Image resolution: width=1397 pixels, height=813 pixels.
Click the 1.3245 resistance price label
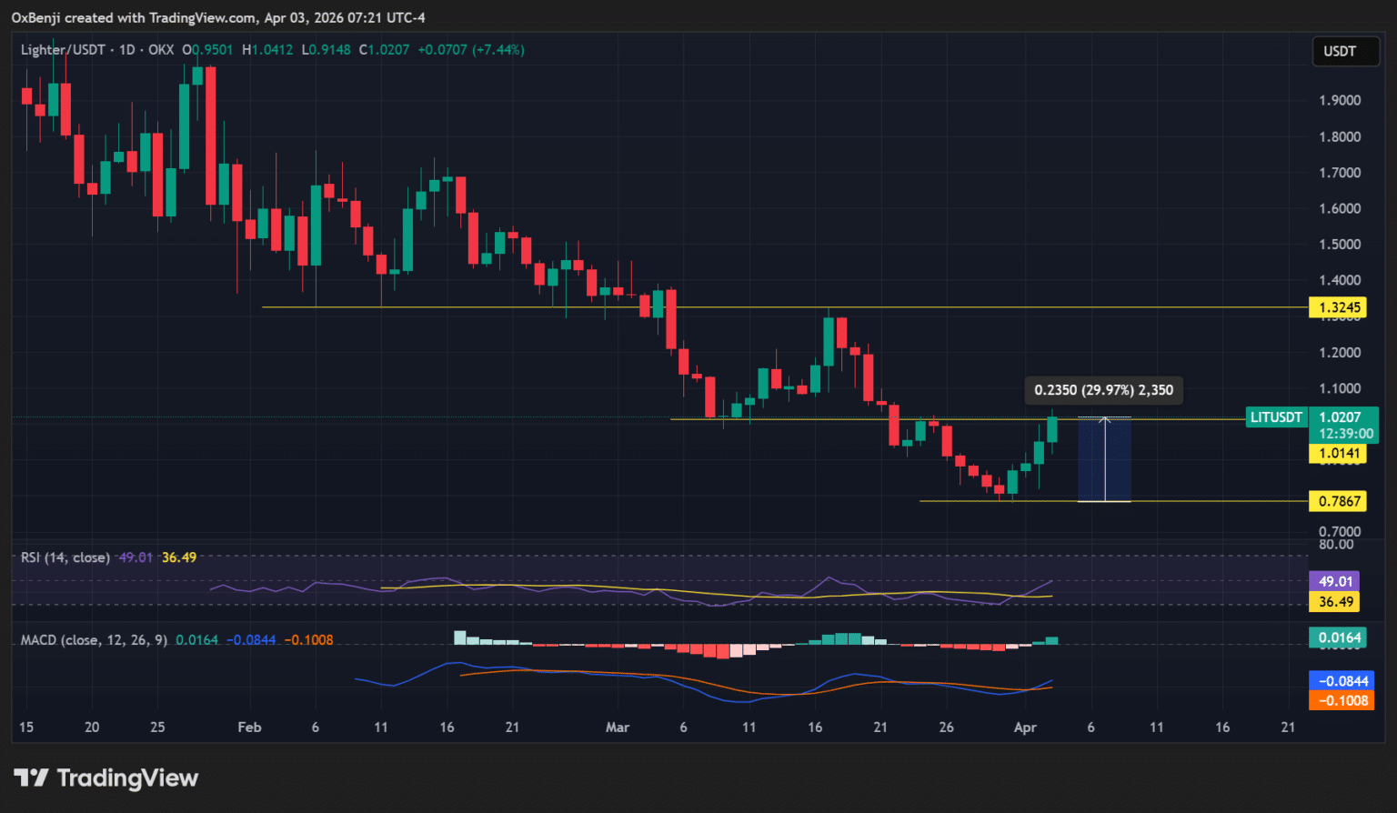(1338, 307)
